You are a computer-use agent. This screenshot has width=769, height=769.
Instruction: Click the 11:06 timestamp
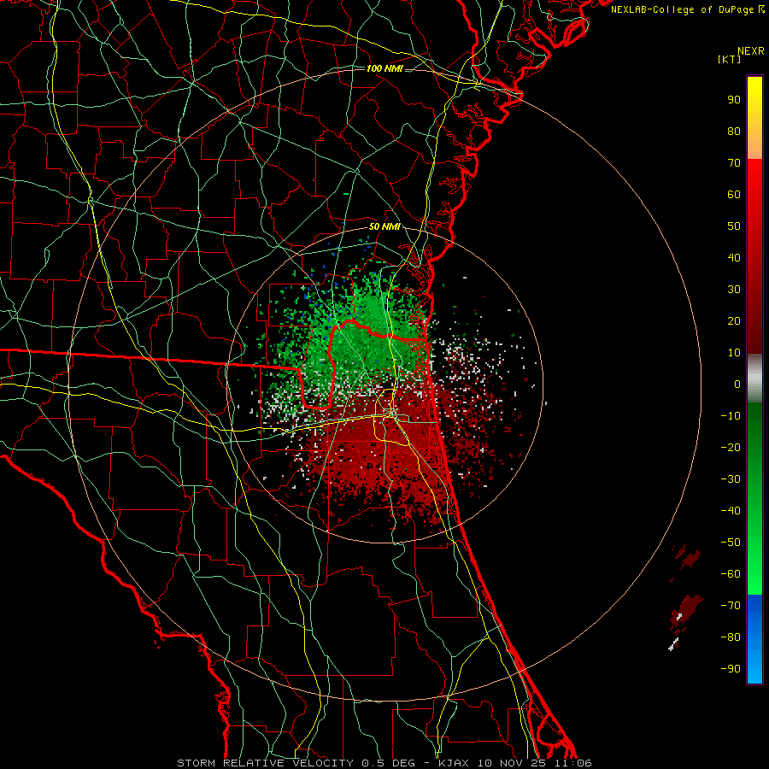(x=573, y=763)
